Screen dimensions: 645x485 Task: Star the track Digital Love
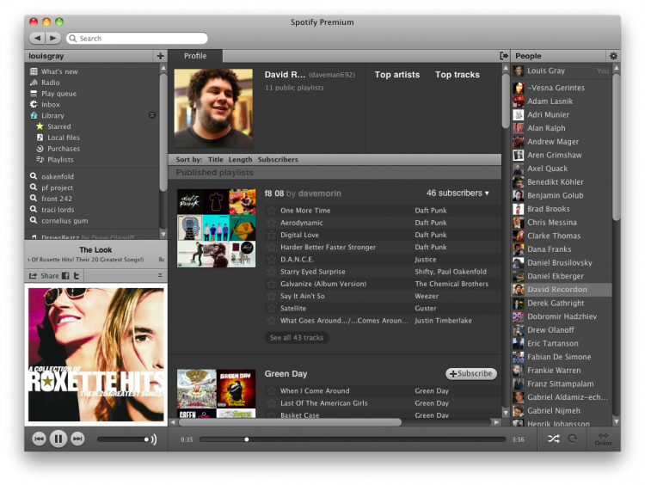click(271, 236)
